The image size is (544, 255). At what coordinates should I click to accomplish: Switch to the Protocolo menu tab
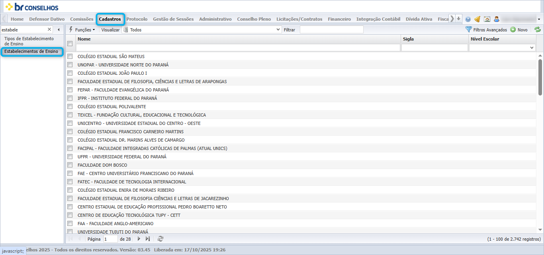137,19
